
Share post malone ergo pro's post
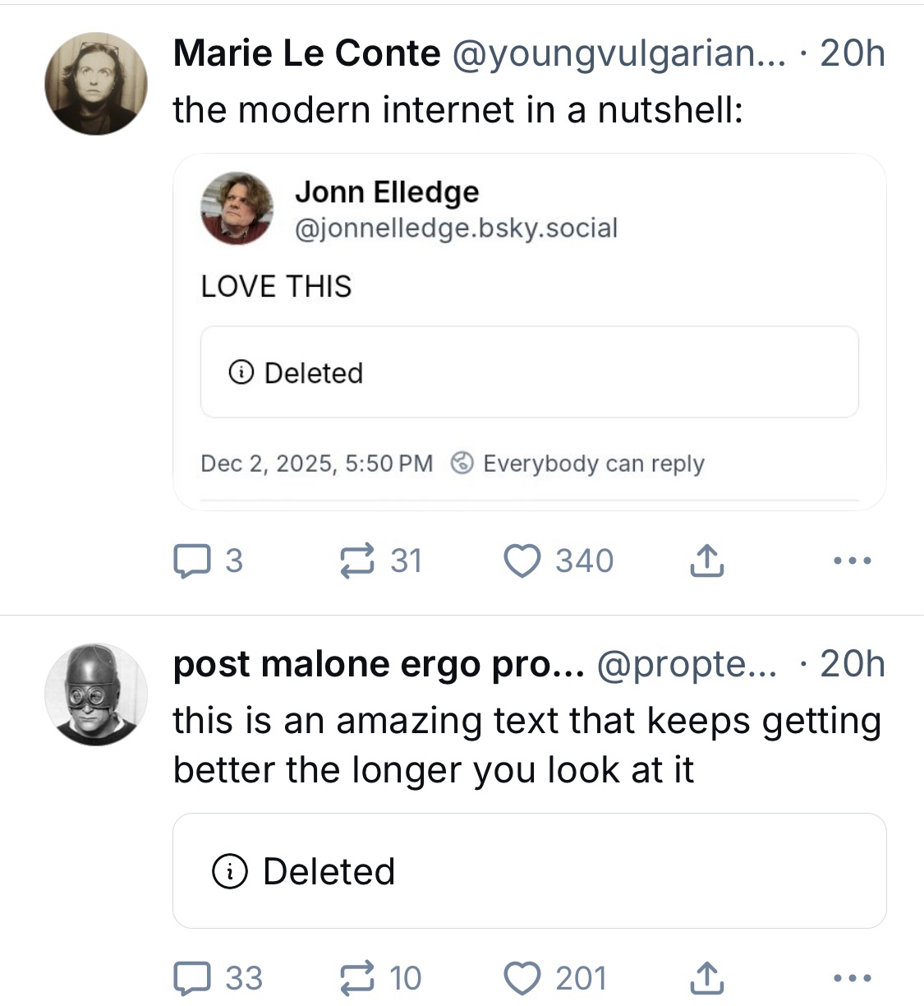(x=706, y=978)
